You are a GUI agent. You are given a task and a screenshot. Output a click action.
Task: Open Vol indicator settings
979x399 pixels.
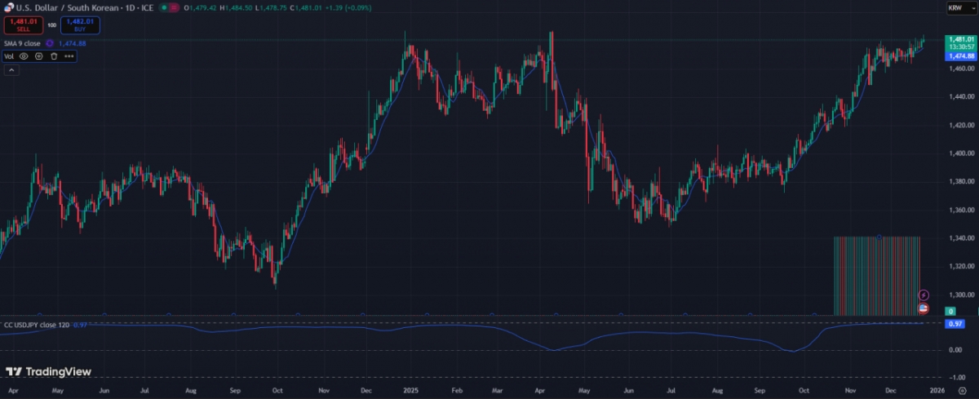point(38,56)
